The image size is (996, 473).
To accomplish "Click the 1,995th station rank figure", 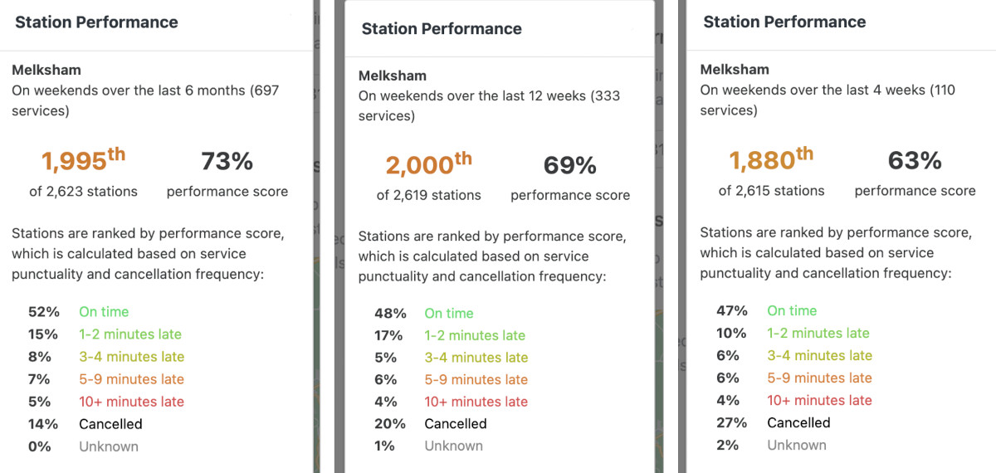I will [84, 161].
